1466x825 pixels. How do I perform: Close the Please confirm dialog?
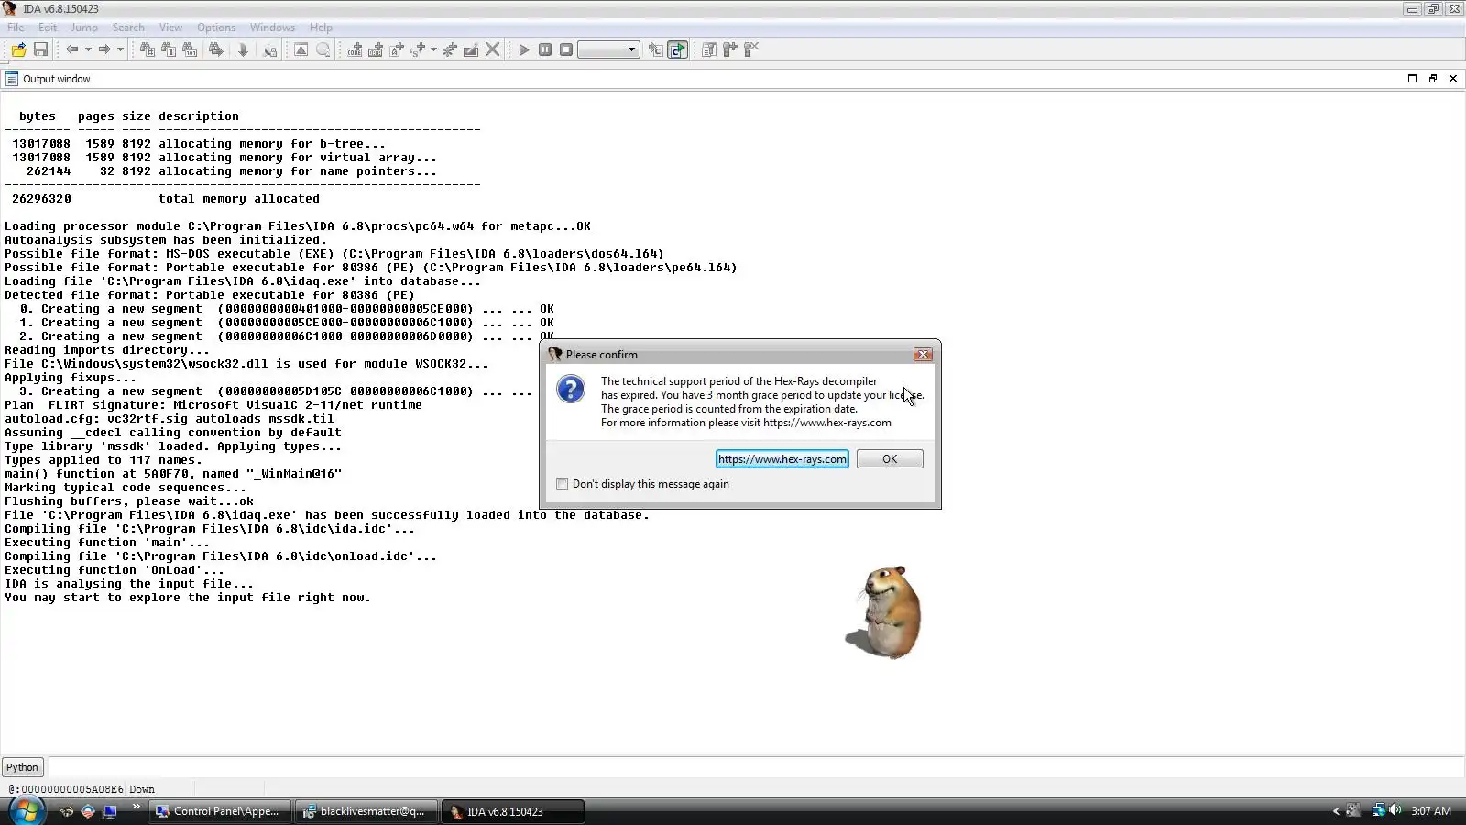coord(923,355)
